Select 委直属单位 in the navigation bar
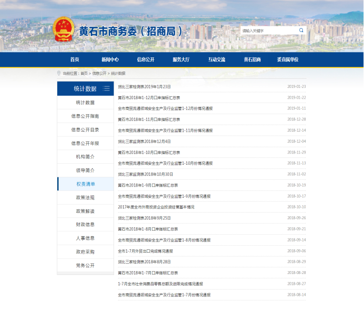 pyautogui.click(x=288, y=59)
